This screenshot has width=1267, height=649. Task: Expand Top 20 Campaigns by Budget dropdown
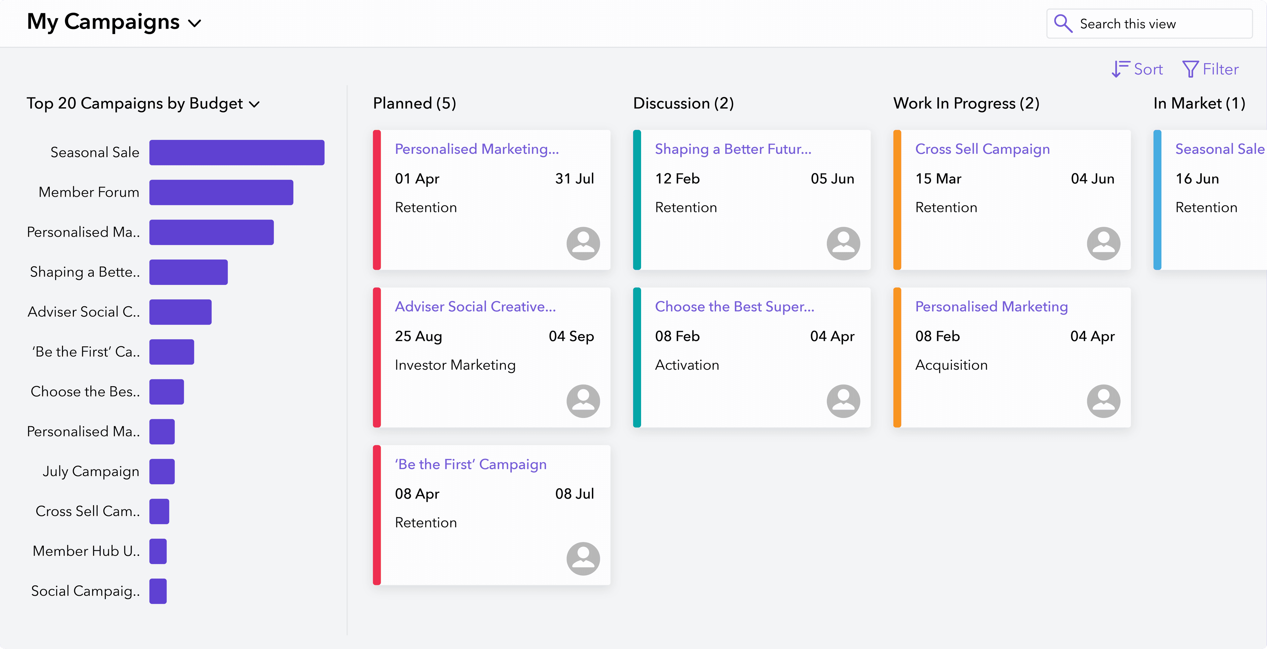tap(254, 104)
